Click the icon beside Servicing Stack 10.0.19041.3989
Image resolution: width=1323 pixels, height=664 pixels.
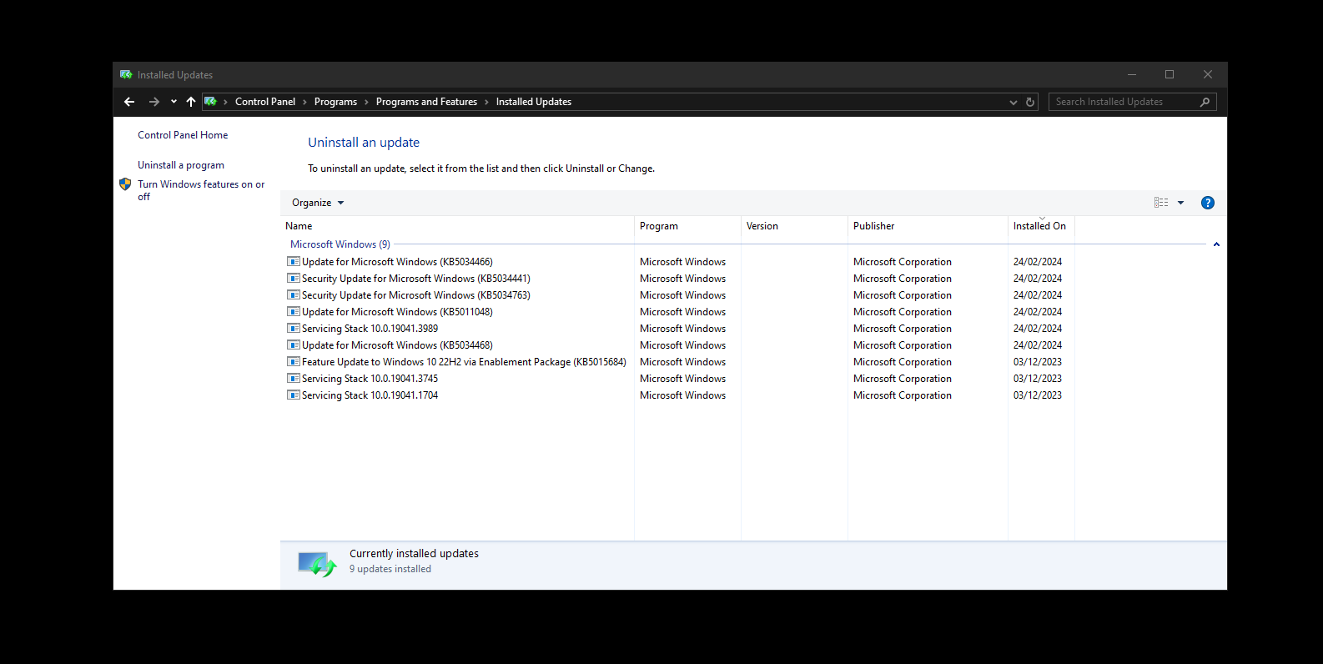[294, 329]
